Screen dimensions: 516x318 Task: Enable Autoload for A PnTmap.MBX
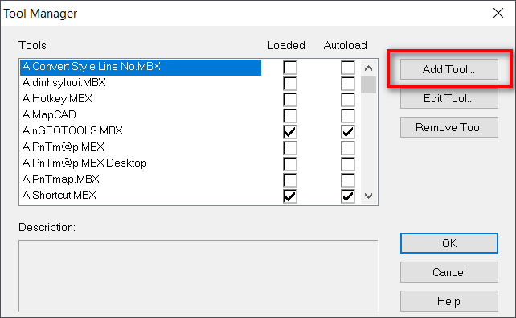click(348, 180)
